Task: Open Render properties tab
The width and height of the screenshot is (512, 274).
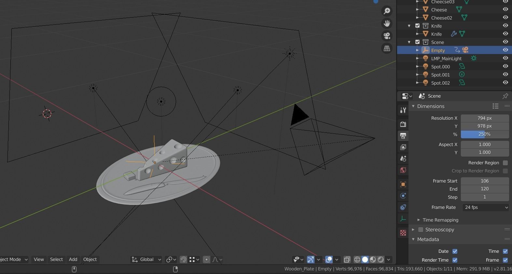Action: click(403, 124)
